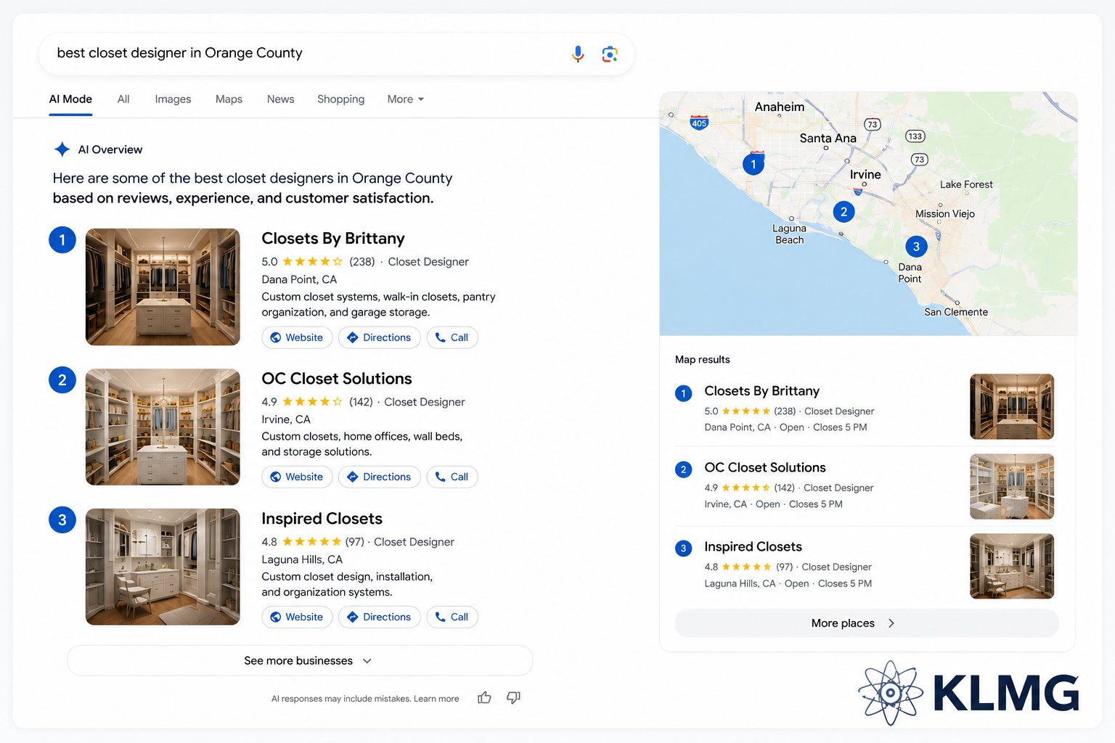This screenshot has height=743, width=1115.
Task: View Inspired Closets large closet photo
Action: pos(163,567)
